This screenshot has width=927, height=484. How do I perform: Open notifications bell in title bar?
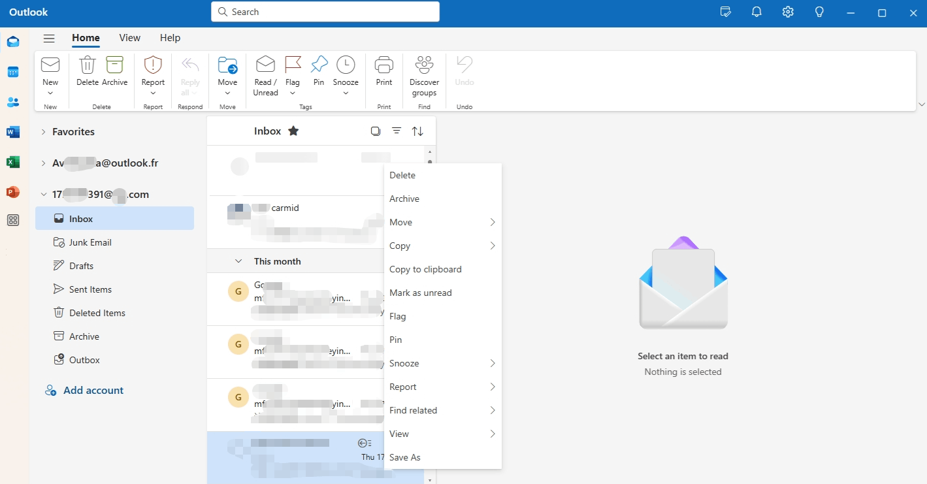pos(756,12)
